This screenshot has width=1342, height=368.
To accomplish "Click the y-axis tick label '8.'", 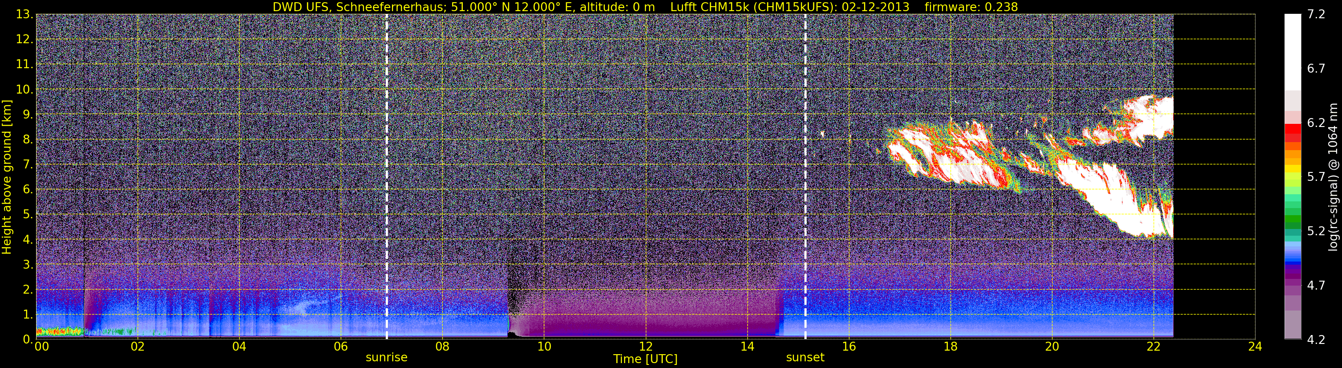I will pos(28,140).
